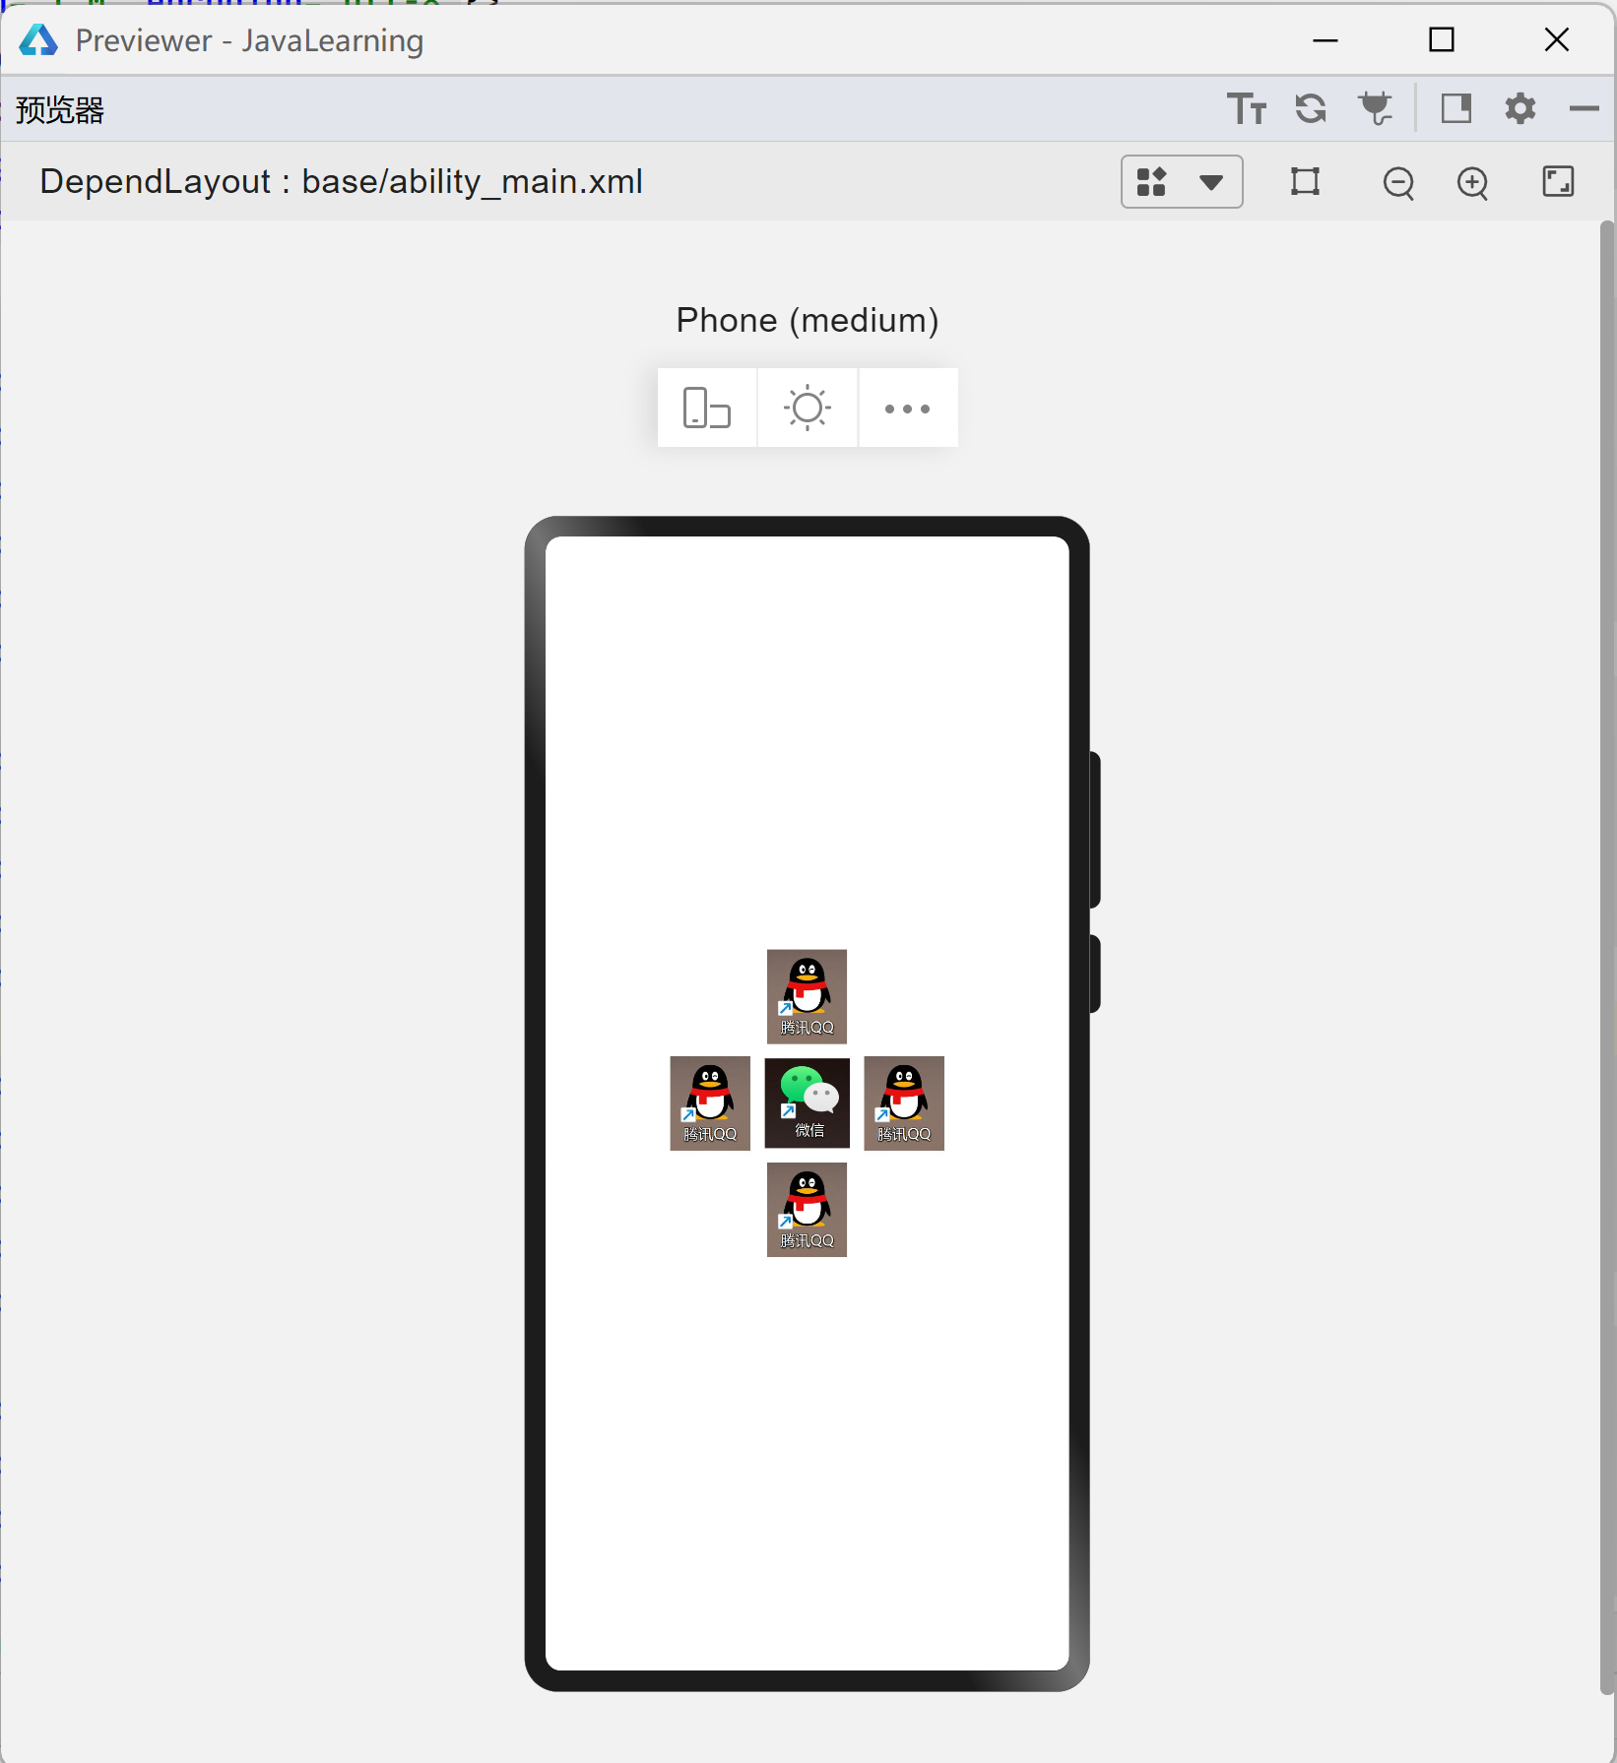Screen dimensions: 1617x1763
Task: Click the center WeChat image
Action: pyautogui.click(x=808, y=1102)
